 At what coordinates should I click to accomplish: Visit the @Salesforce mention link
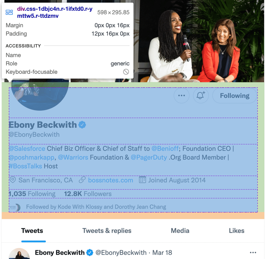point(27,149)
